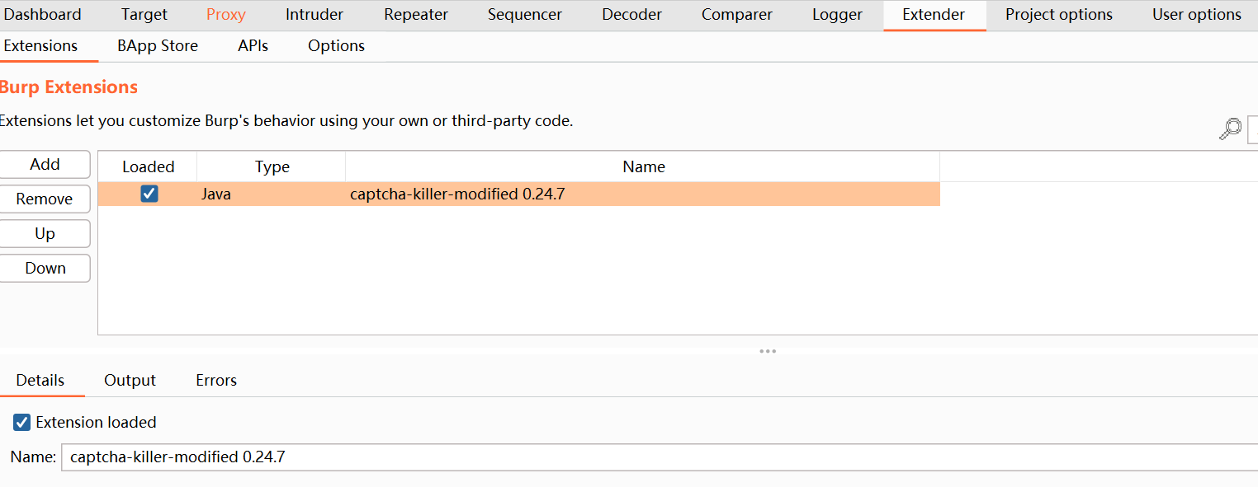Screen dimensions: 1258x487
Task: Sort the table by Name column header
Action: click(x=643, y=166)
